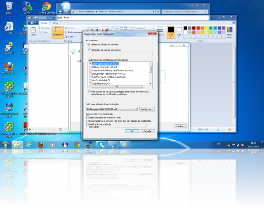
Task: Select Cor 2 white swatch in Paint
Action: [x=179, y=32]
